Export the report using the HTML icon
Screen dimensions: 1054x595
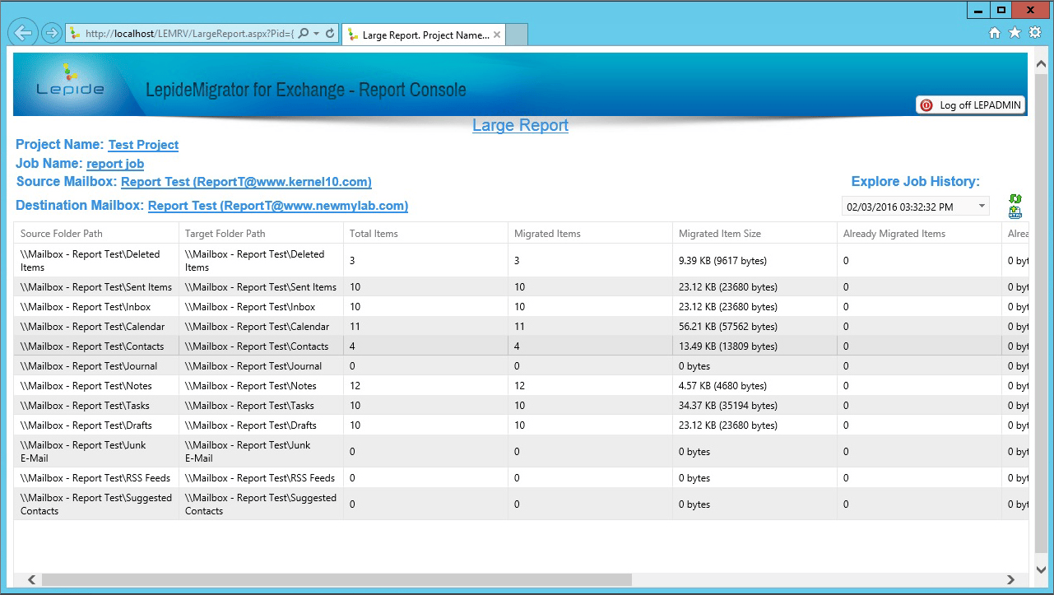coord(1015,212)
